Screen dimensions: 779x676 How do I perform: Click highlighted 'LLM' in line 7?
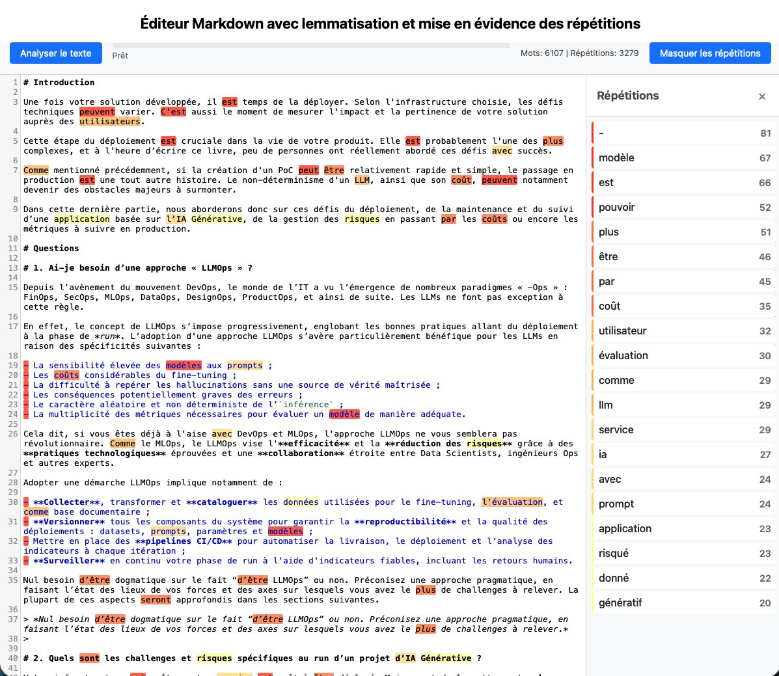click(x=362, y=180)
